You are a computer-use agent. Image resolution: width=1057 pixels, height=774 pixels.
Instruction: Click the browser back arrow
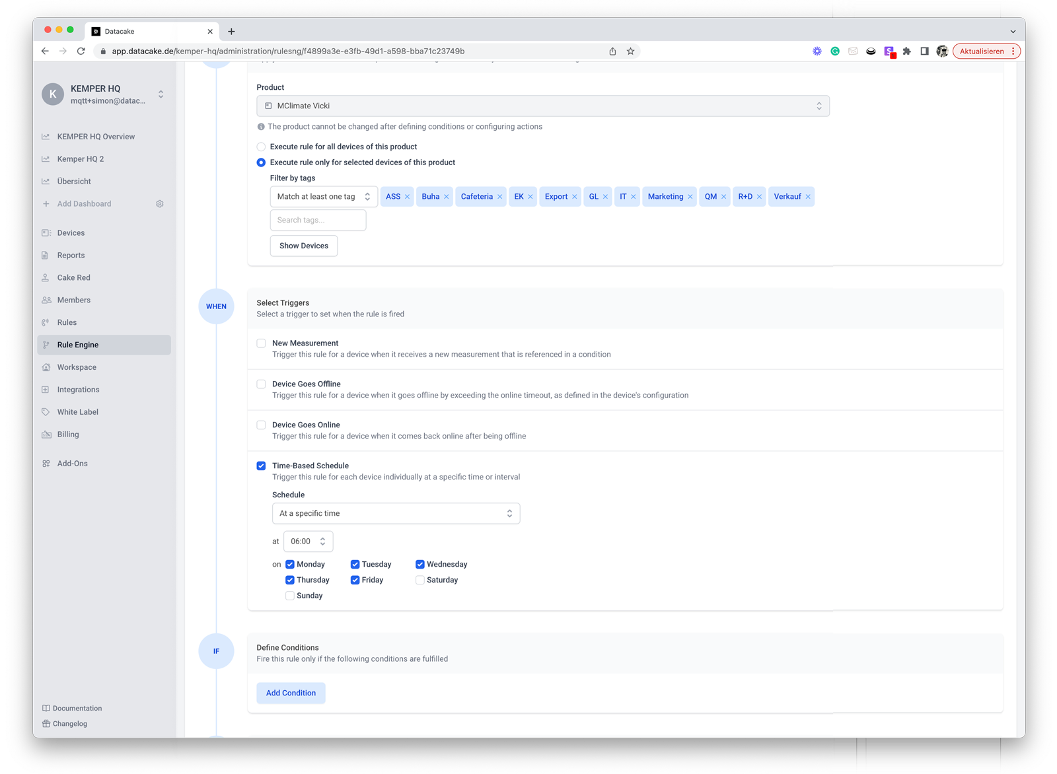(x=45, y=51)
